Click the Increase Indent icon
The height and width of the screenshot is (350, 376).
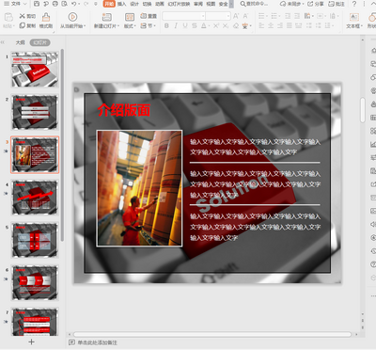click(x=297, y=16)
